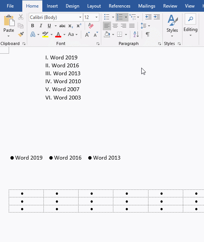Switch to the Design tab

[73, 6]
